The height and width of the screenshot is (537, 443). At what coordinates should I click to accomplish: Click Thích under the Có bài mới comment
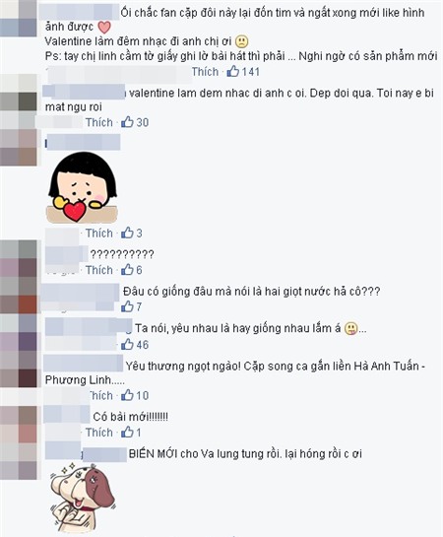(x=99, y=433)
